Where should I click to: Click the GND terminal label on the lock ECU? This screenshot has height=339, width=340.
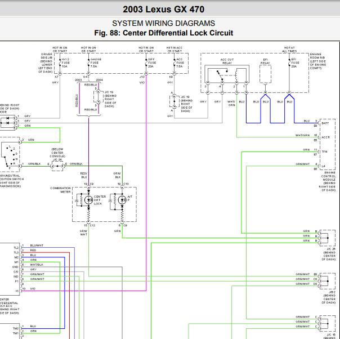click(x=15, y=267)
